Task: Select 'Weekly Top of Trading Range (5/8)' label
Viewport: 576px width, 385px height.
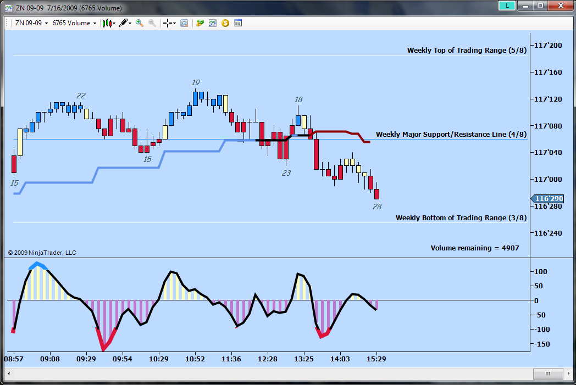Action: coord(467,51)
